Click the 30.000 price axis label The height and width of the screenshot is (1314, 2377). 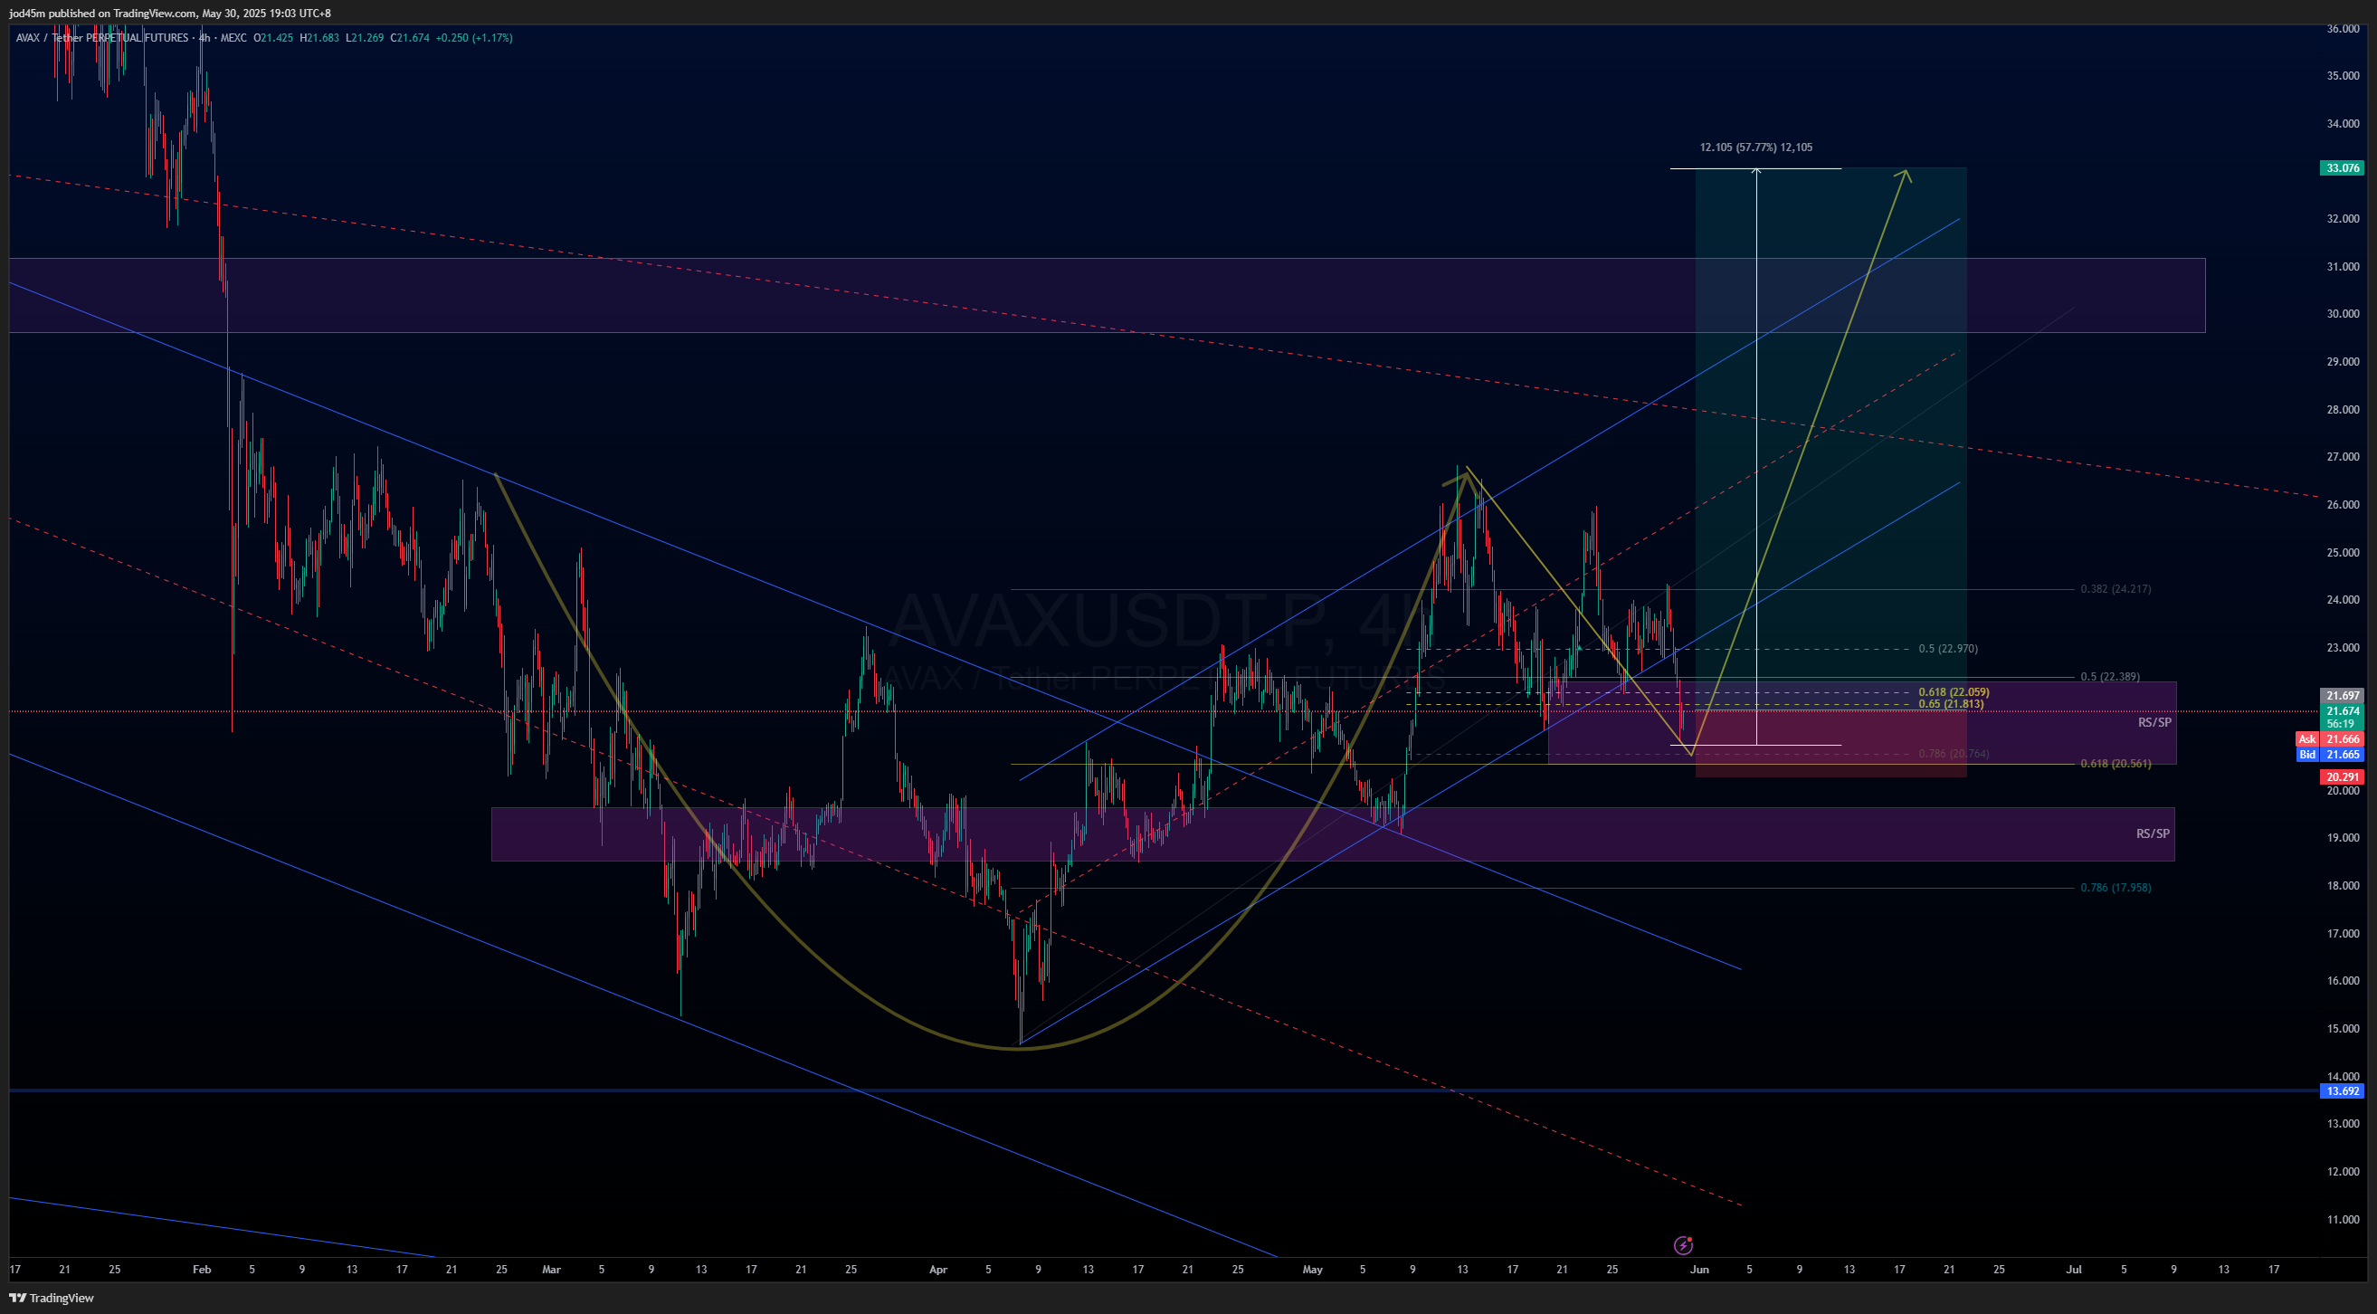tap(2343, 314)
